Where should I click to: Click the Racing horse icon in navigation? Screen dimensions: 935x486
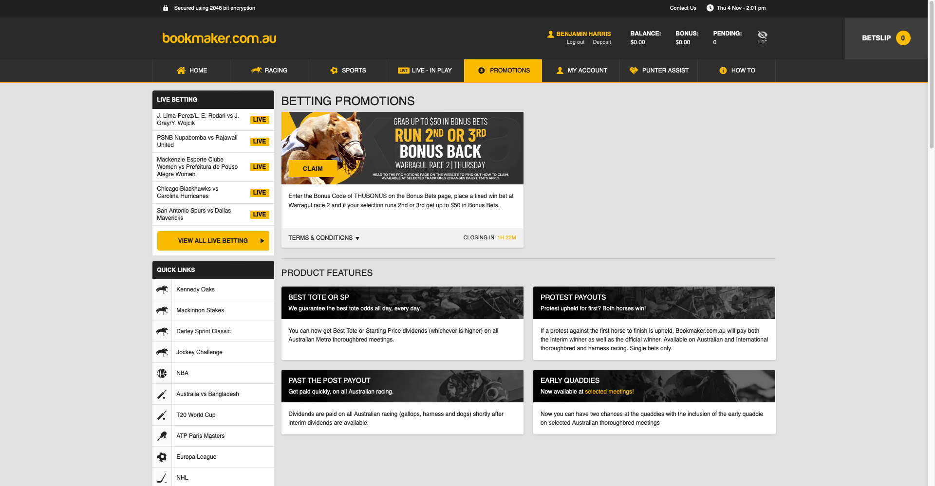tap(257, 71)
